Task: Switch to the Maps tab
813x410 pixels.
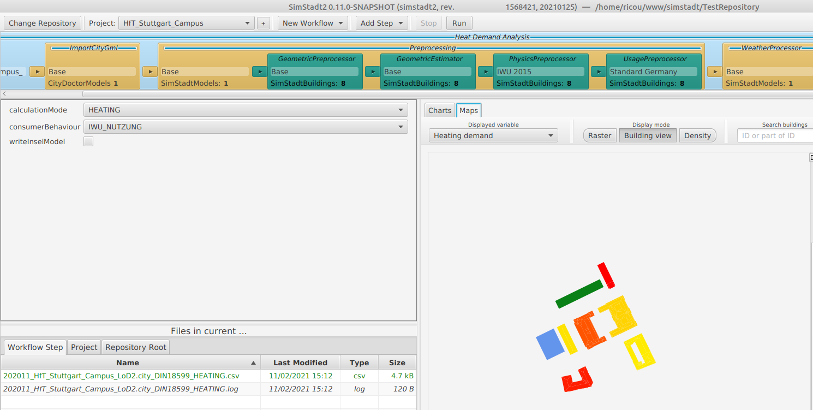Action: (469, 110)
